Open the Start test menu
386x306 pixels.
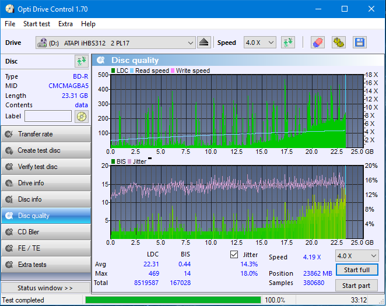click(x=37, y=24)
